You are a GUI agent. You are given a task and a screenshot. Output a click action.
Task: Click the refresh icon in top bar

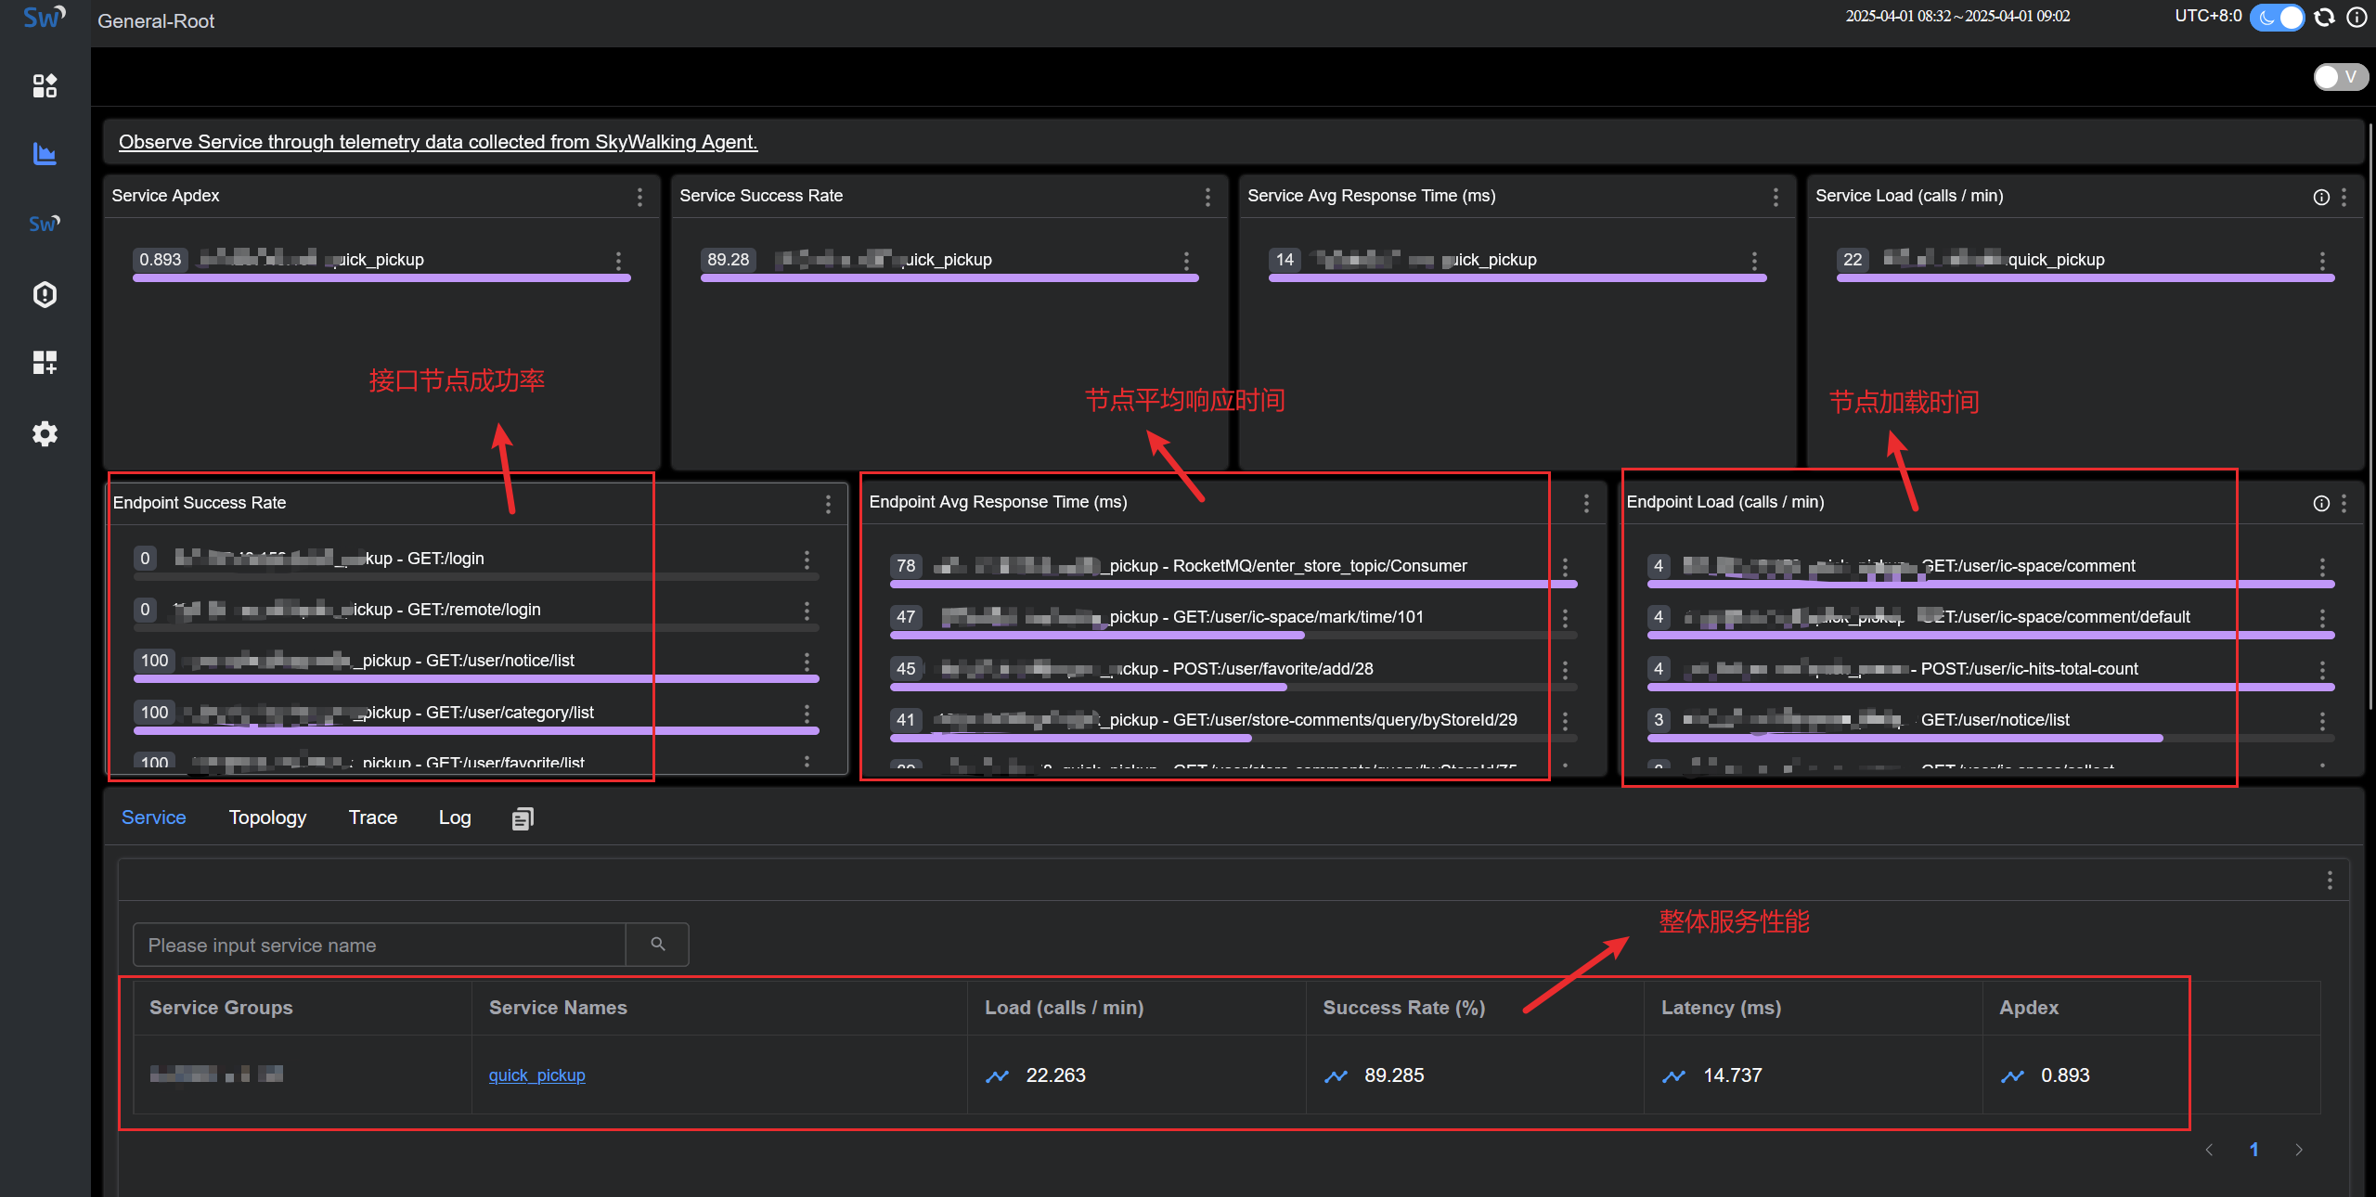2324,18
